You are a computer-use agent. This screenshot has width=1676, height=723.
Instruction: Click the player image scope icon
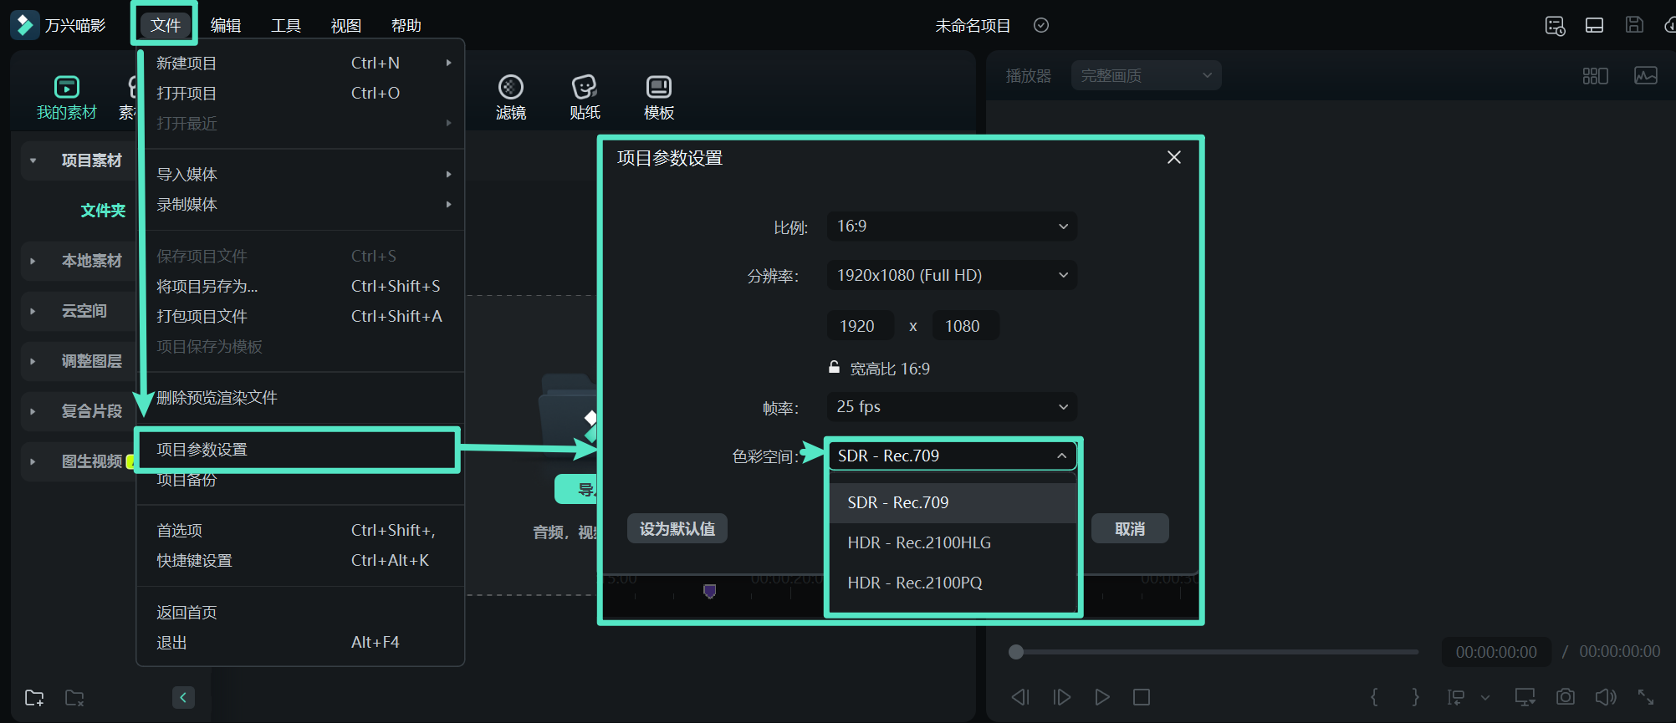pos(1646,75)
